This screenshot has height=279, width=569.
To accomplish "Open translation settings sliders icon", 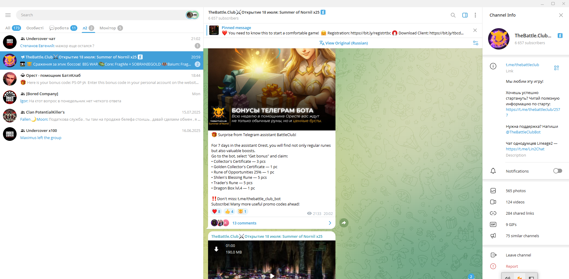I will point(476,43).
